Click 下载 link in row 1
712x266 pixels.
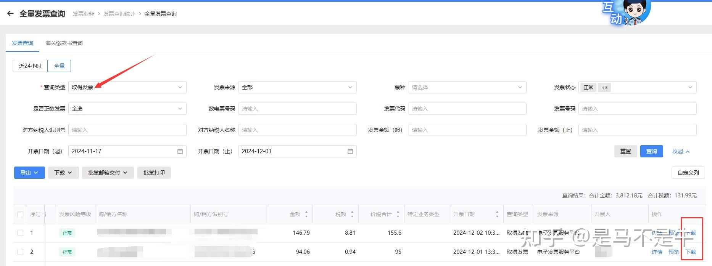[x=691, y=233]
